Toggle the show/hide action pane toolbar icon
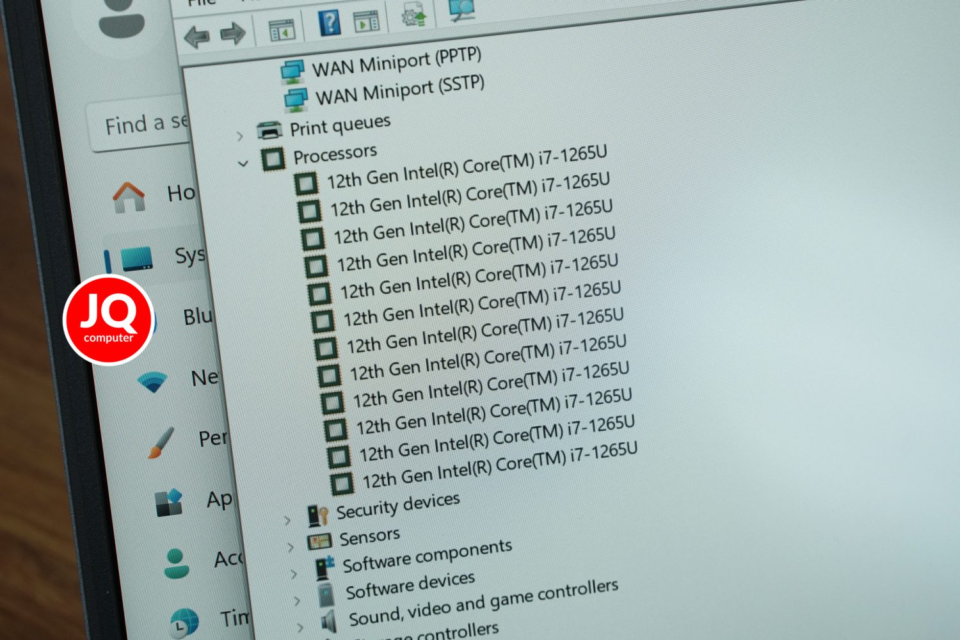The image size is (960, 640). click(367, 22)
